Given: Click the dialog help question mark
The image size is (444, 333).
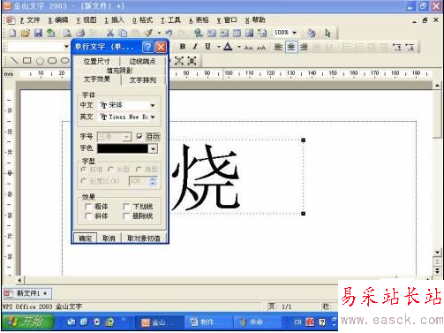Looking at the screenshot, I should click(x=148, y=47).
